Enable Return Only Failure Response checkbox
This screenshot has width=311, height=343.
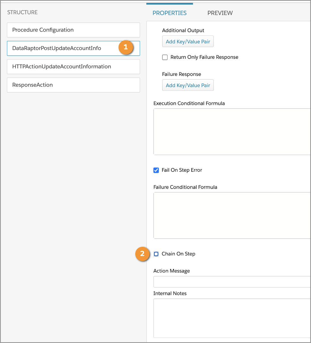165,57
